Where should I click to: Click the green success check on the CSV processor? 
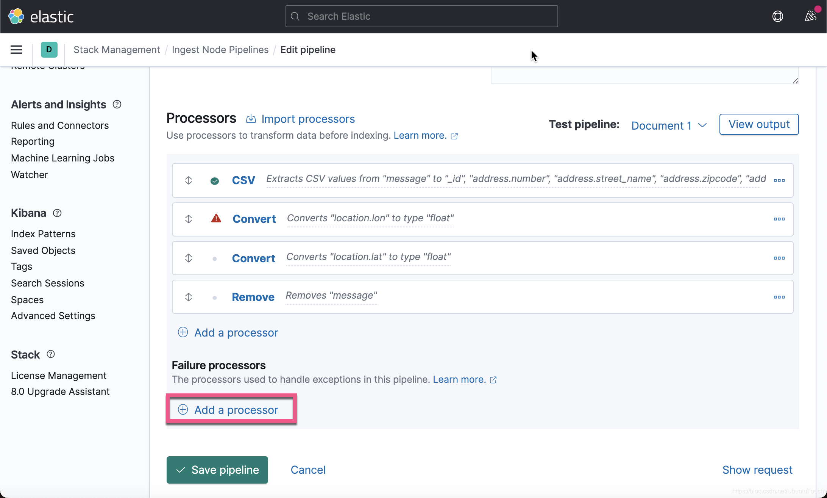215,181
